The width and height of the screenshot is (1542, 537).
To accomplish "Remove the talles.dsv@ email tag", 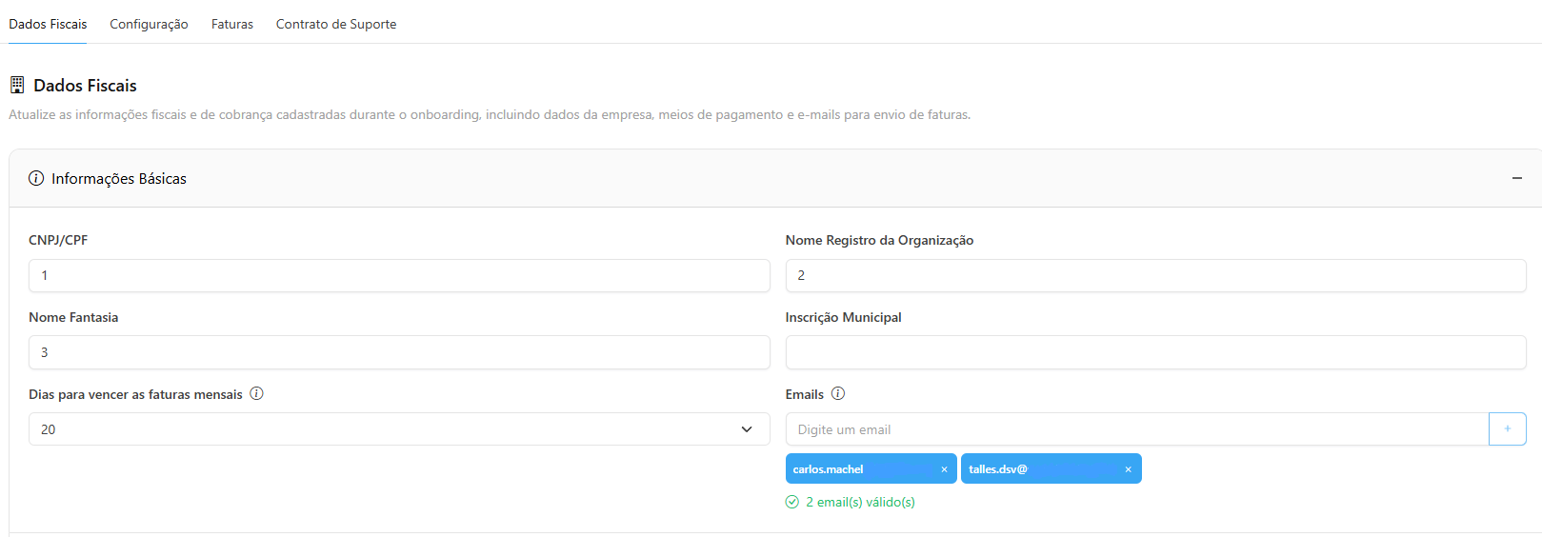I will point(1128,469).
